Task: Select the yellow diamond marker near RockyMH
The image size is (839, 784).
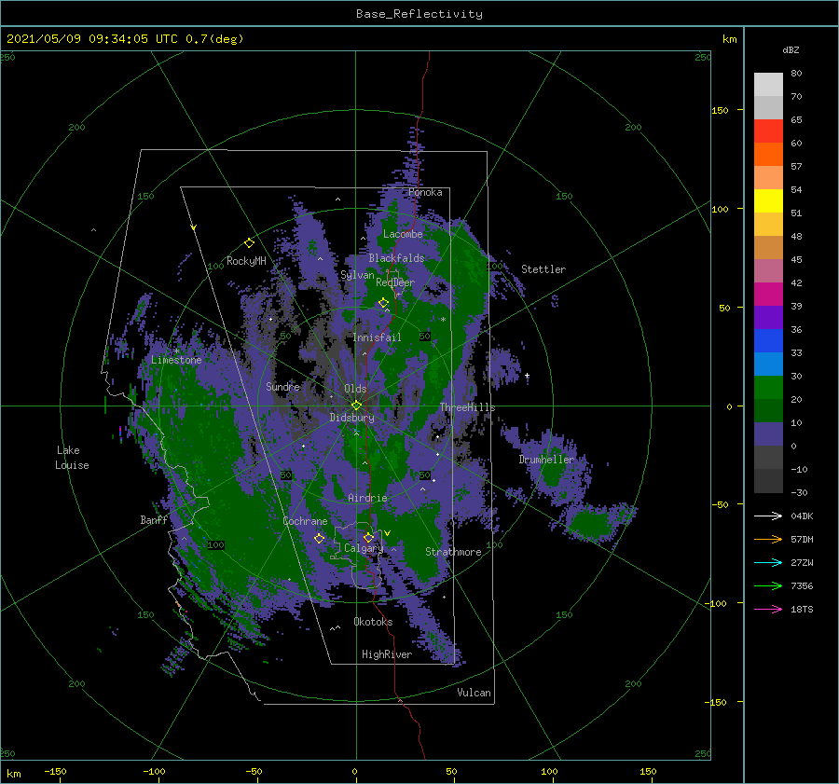Action: [249, 243]
